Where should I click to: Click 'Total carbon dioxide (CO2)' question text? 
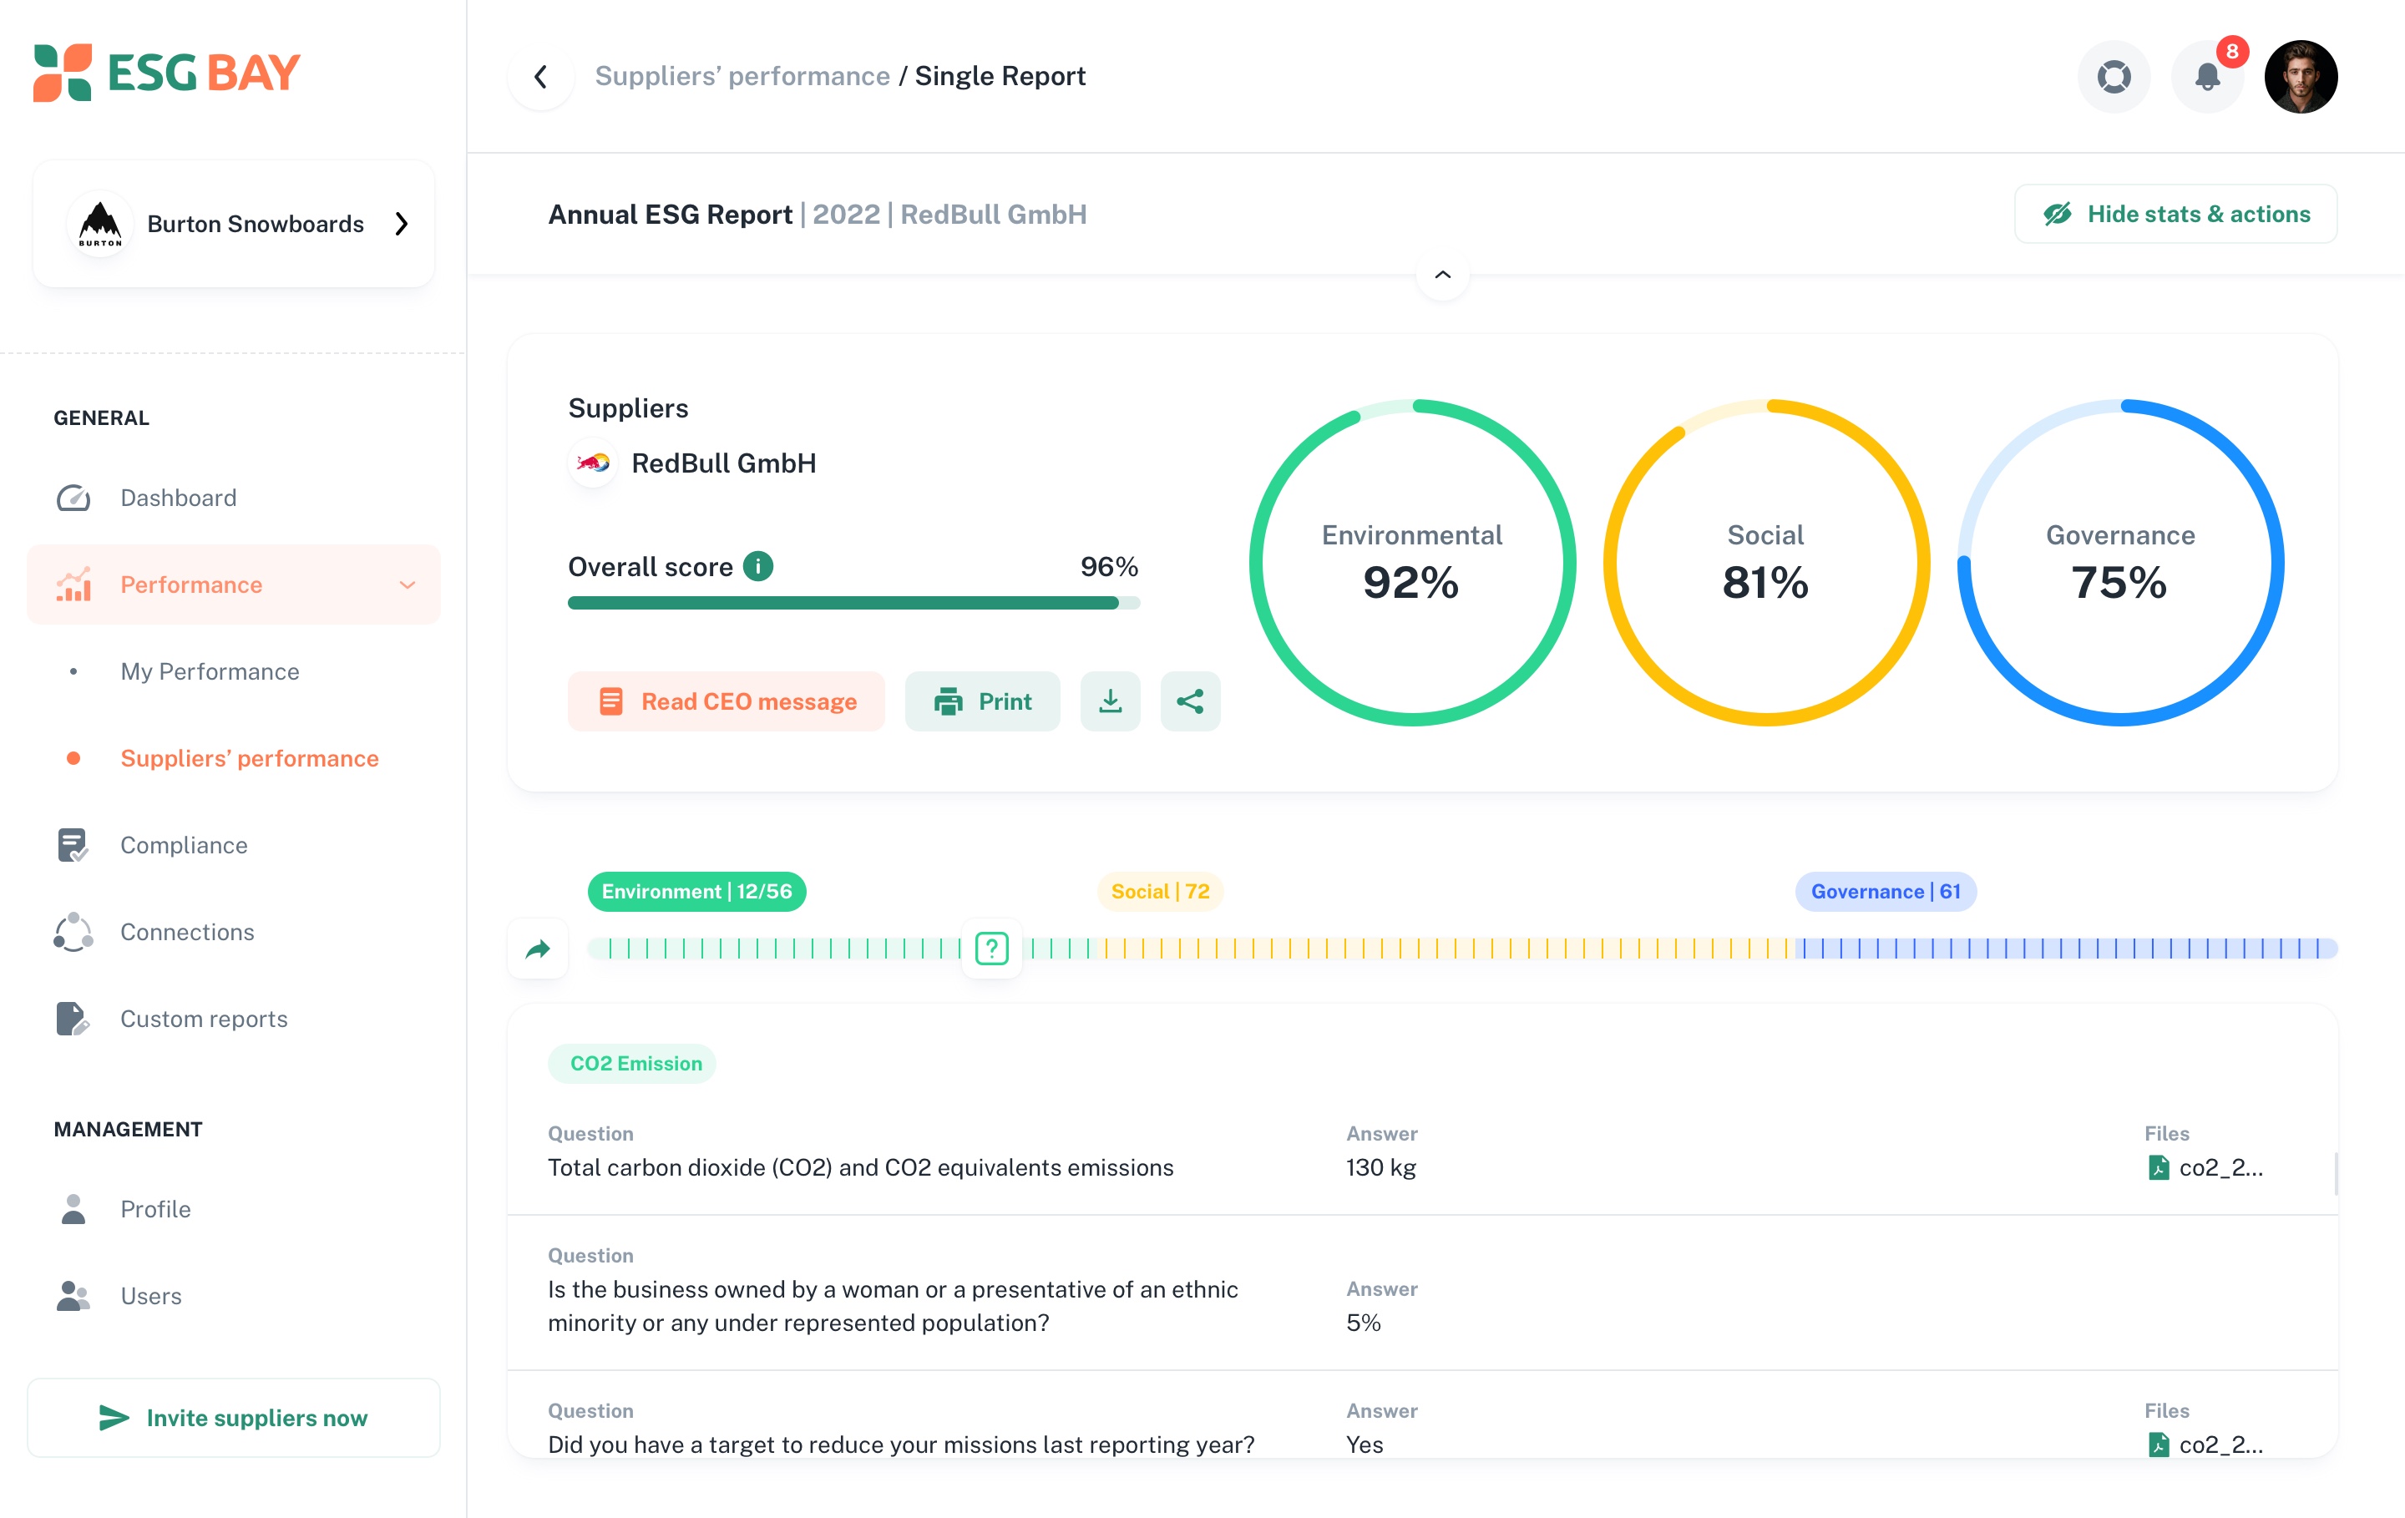tap(861, 1167)
